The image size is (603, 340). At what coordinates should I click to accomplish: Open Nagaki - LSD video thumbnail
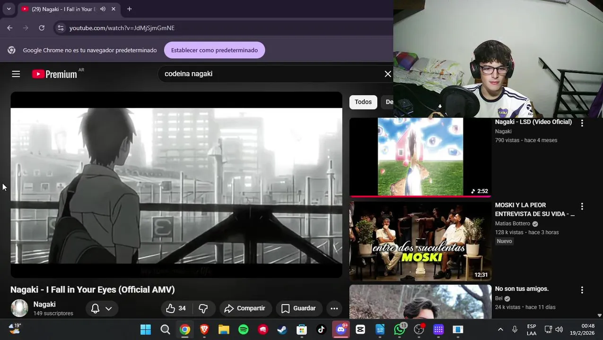click(420, 157)
